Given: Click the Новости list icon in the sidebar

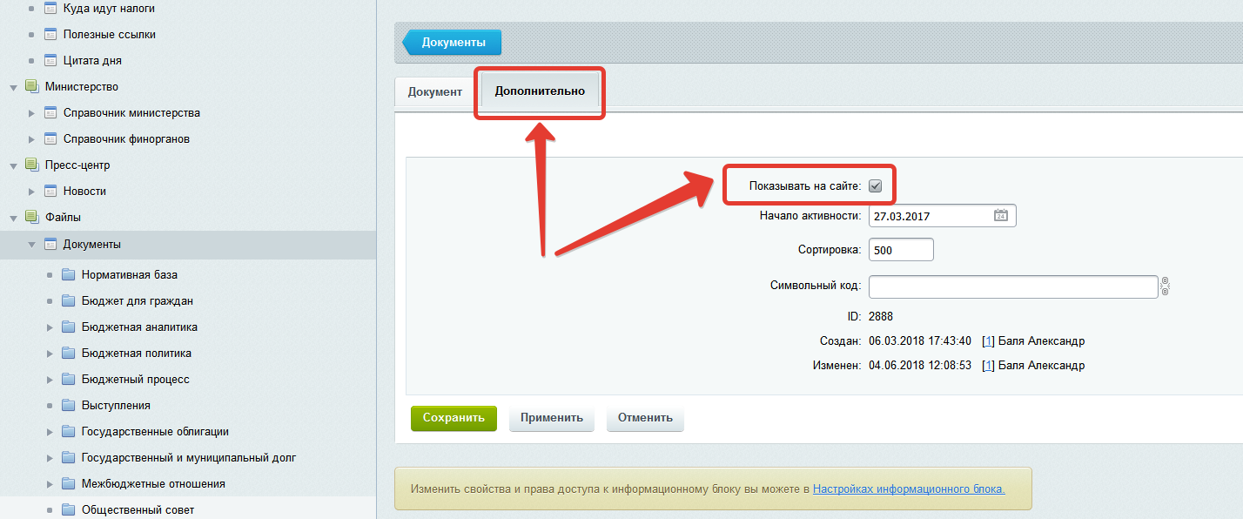Looking at the screenshot, I should [x=50, y=191].
